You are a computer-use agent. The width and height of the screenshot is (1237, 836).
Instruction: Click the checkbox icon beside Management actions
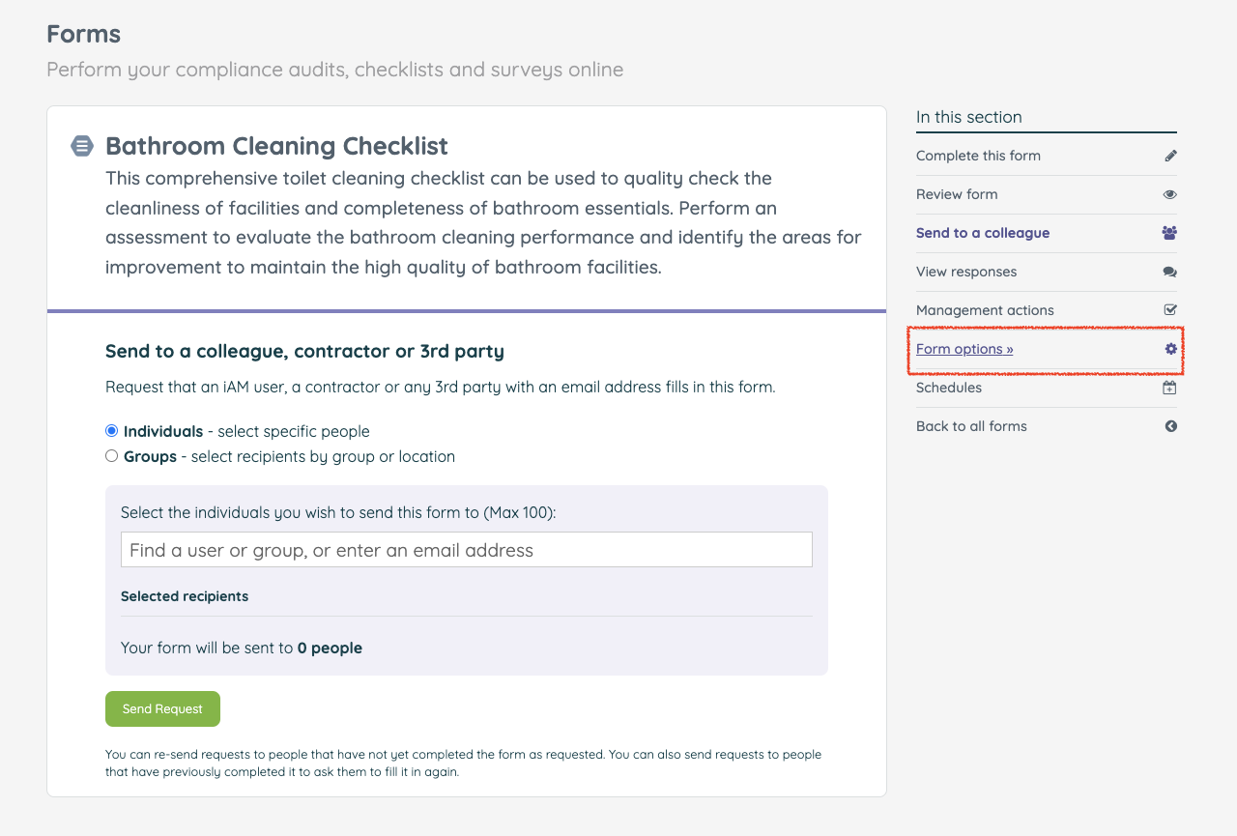pyautogui.click(x=1170, y=310)
